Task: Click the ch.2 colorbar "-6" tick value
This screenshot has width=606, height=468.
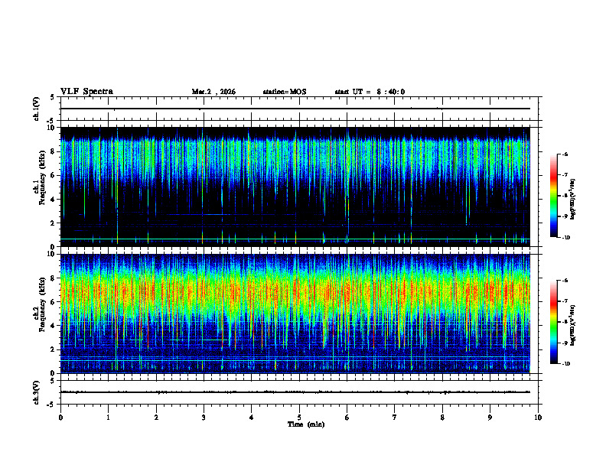Action: (565, 281)
